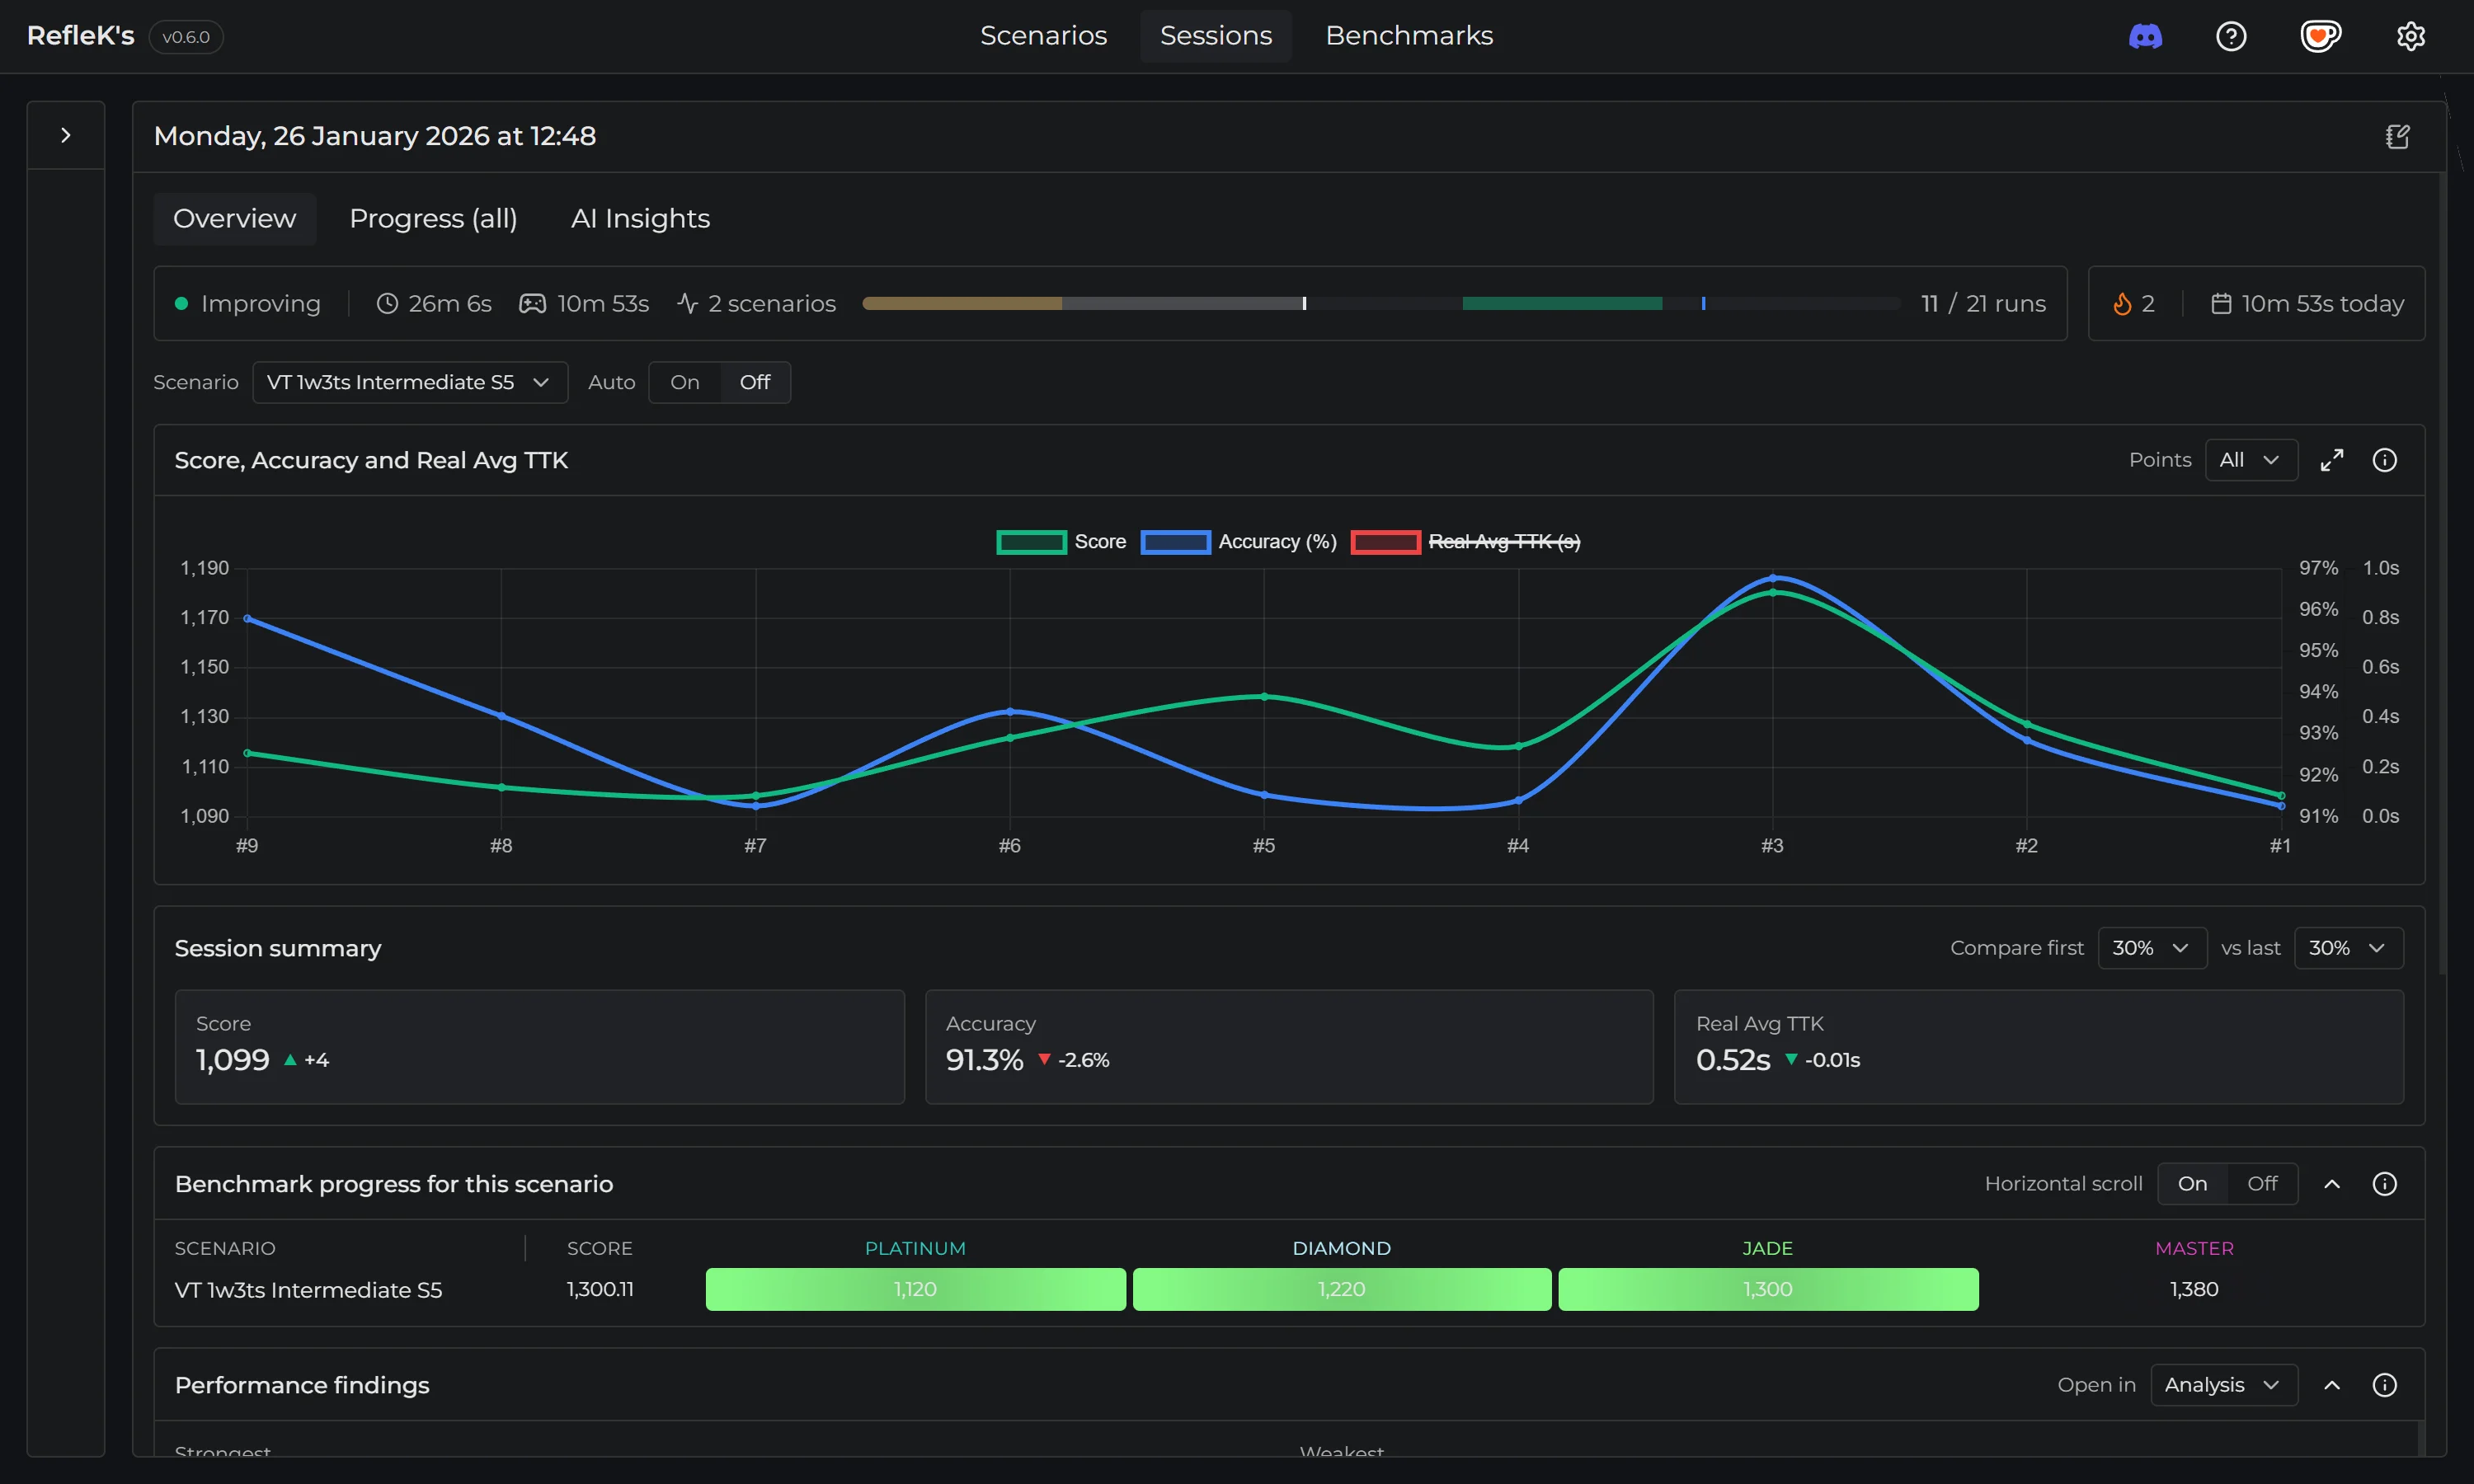The height and width of the screenshot is (1484, 2474).
Task: Expand the chart to fullscreen
Action: point(2333,459)
